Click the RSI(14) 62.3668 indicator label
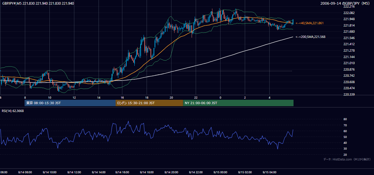Image resolution: width=374 pixels, height=175 pixels. click(x=13, y=111)
